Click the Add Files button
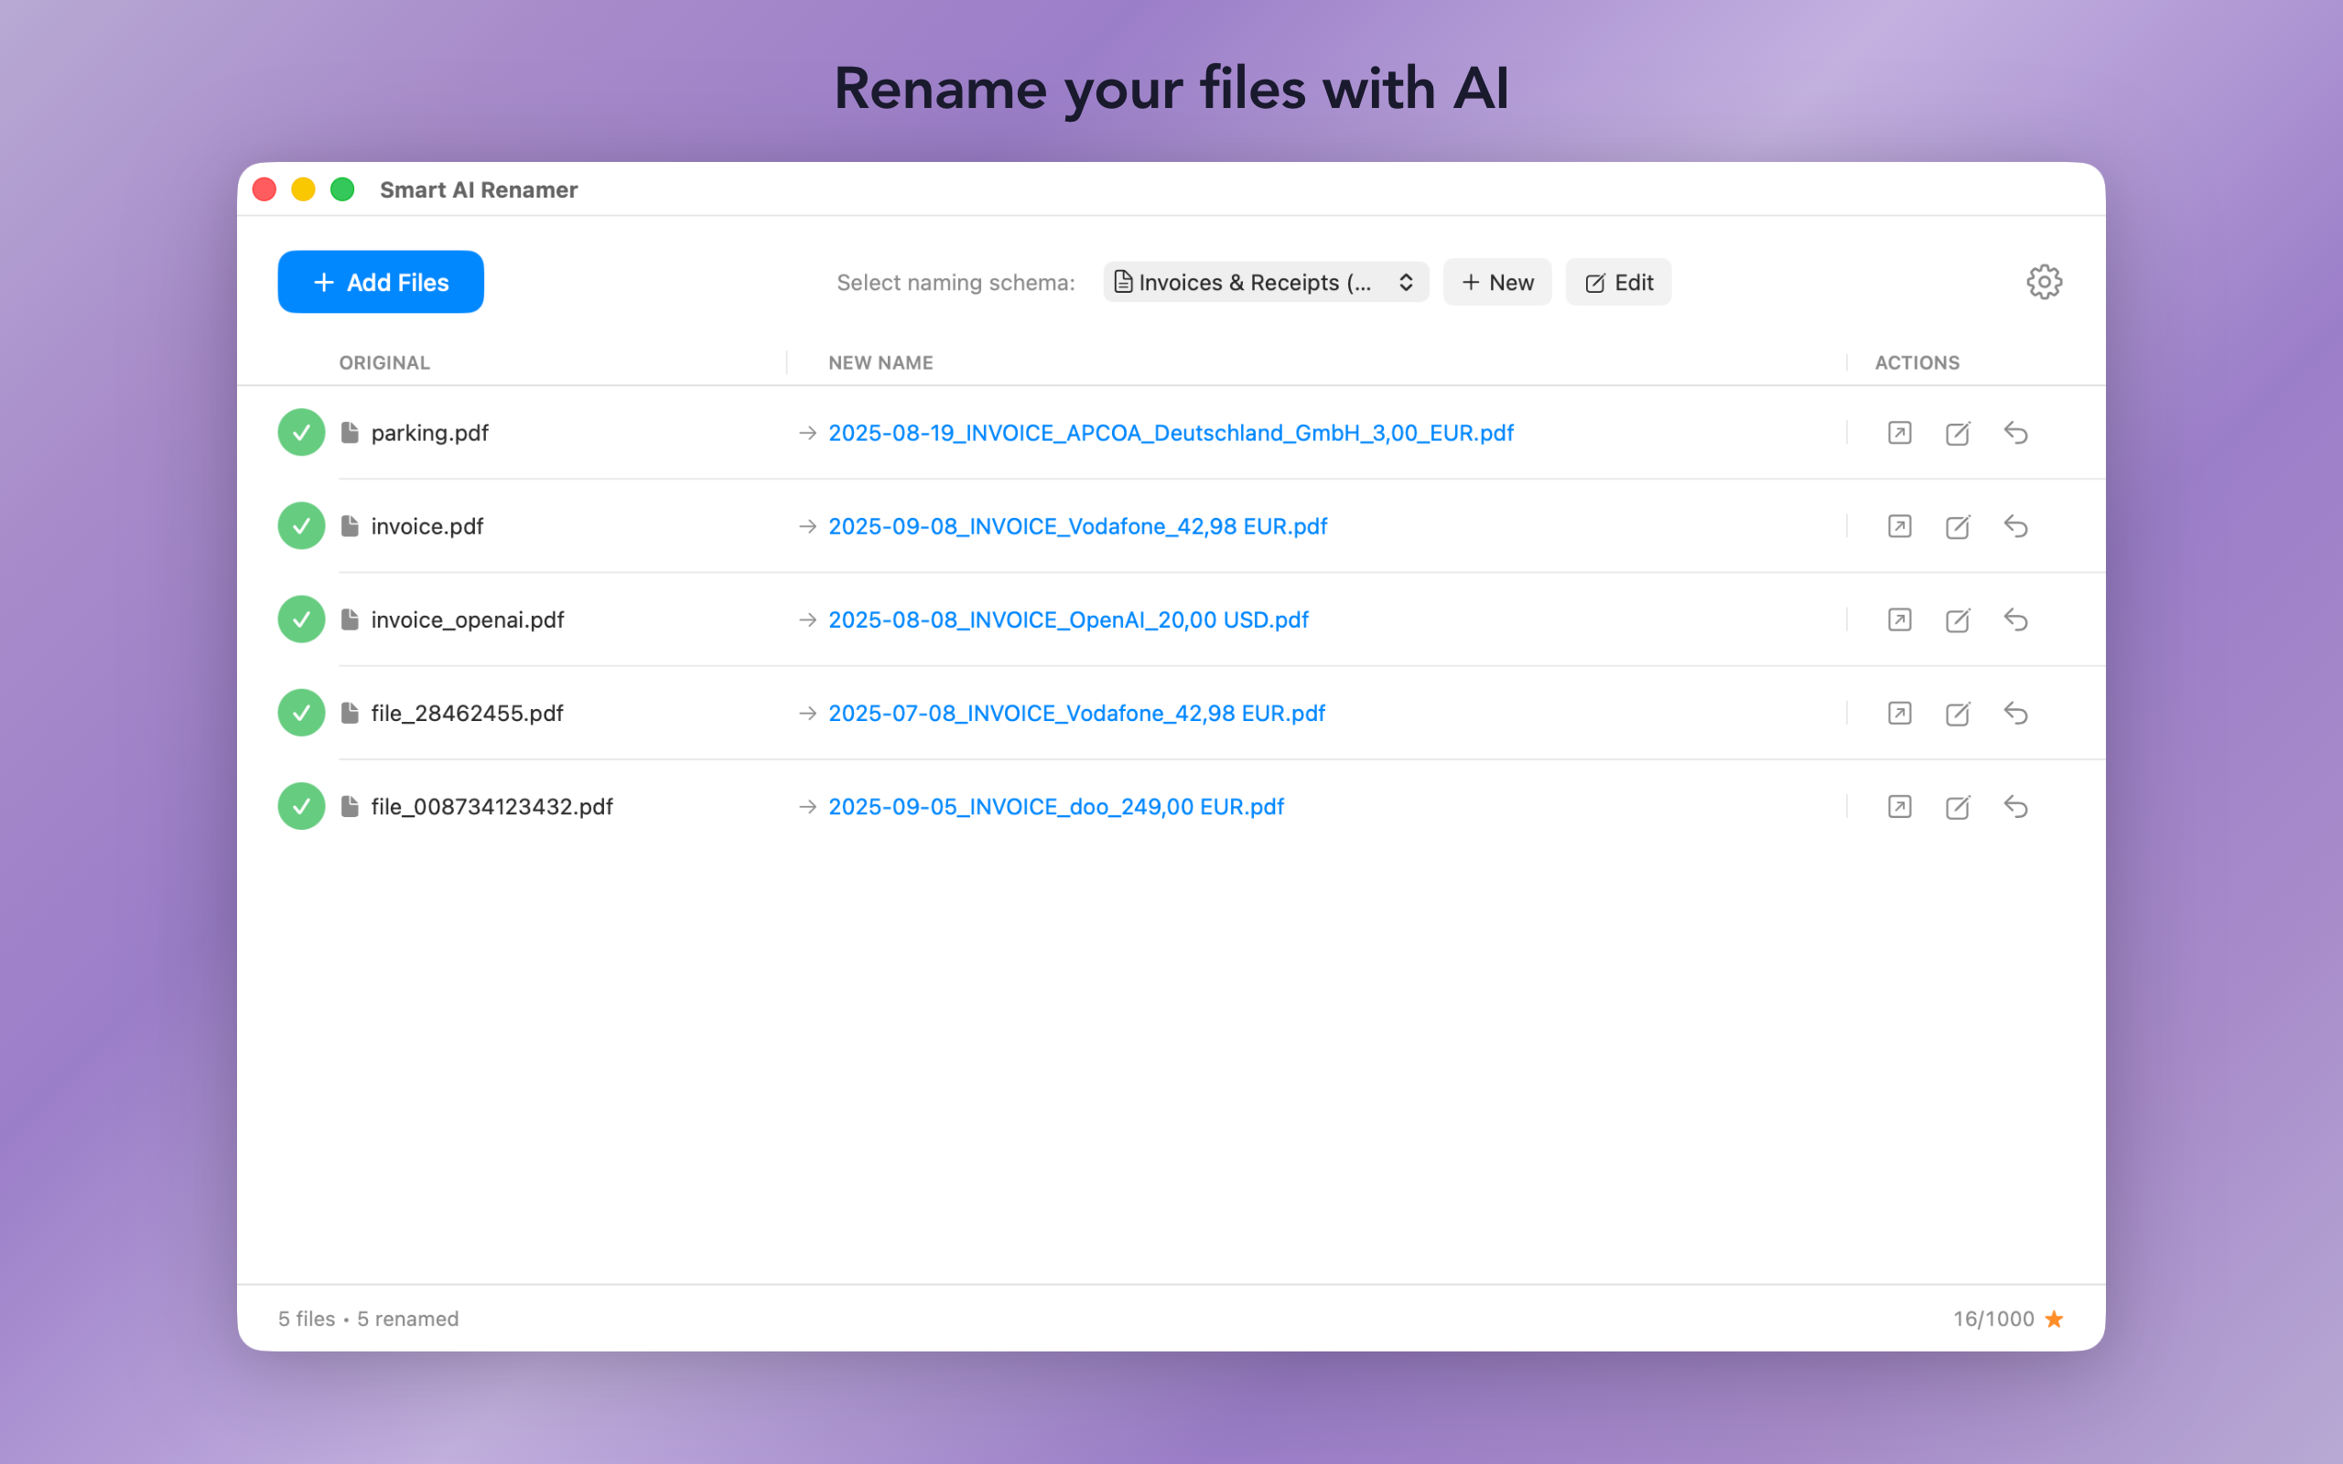2343x1464 pixels. (380, 282)
